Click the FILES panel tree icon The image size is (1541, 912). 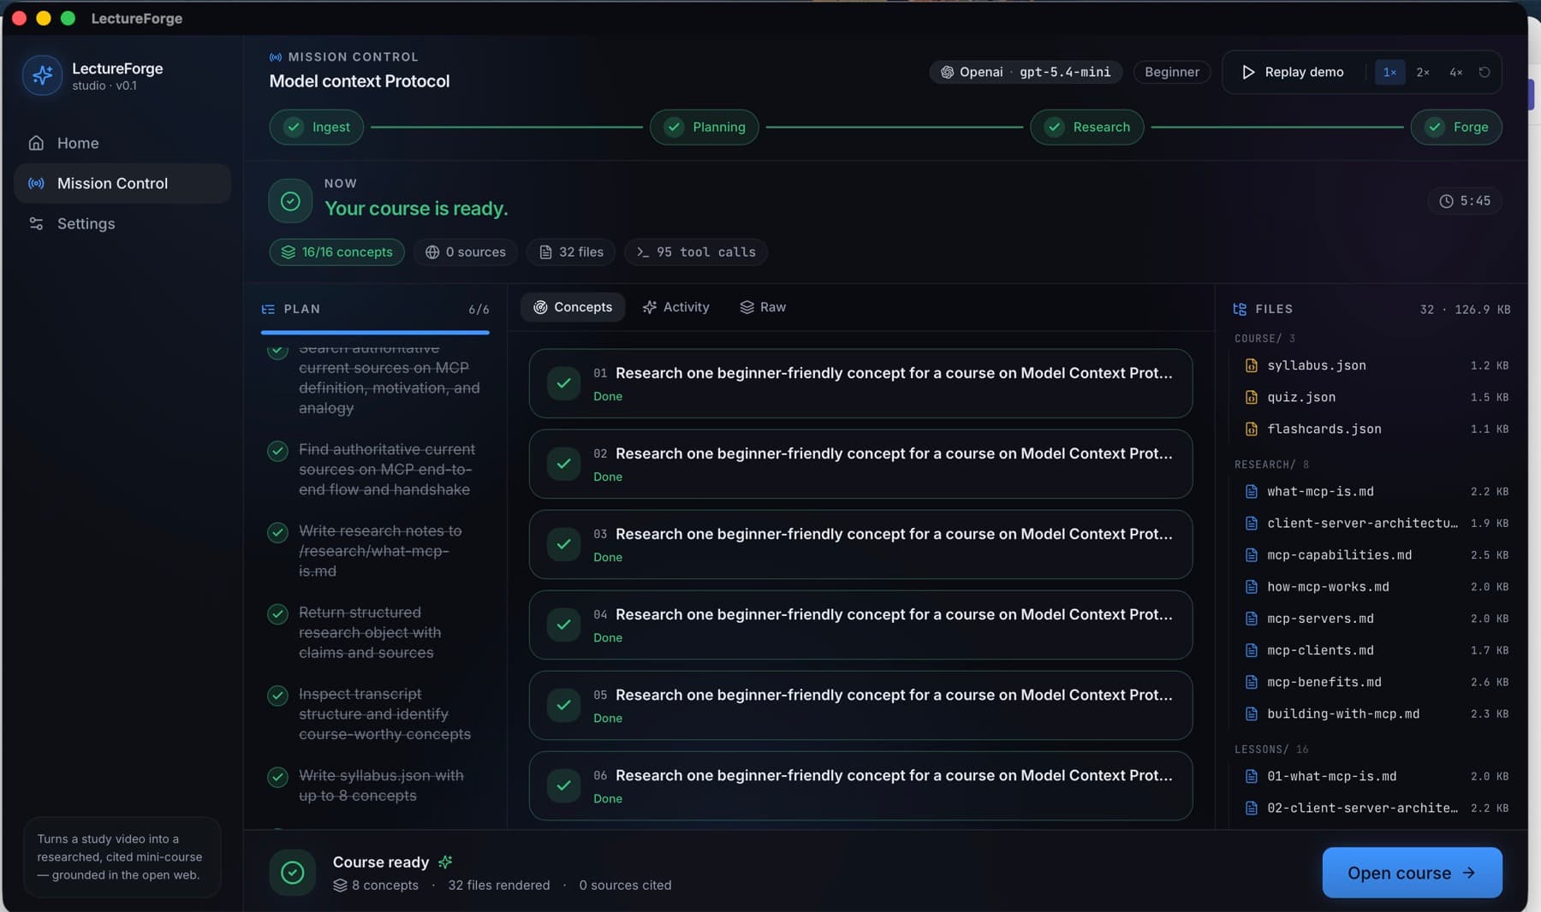[x=1240, y=309]
